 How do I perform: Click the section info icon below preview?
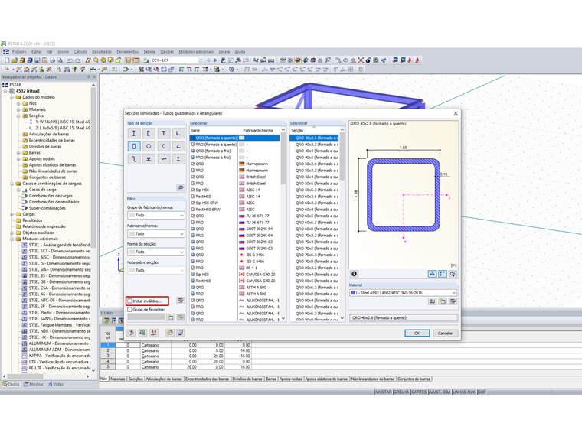pyautogui.click(x=354, y=274)
